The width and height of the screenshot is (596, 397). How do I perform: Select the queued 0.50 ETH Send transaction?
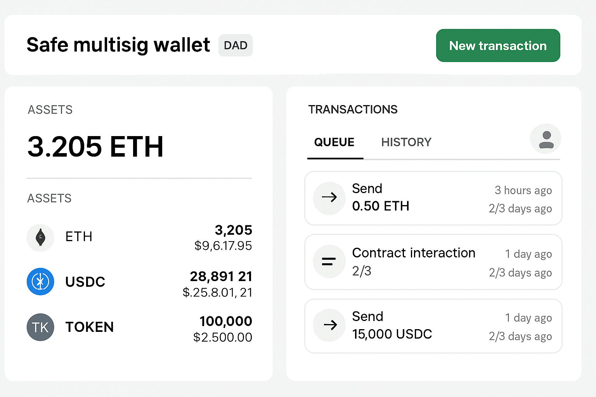pos(433,198)
